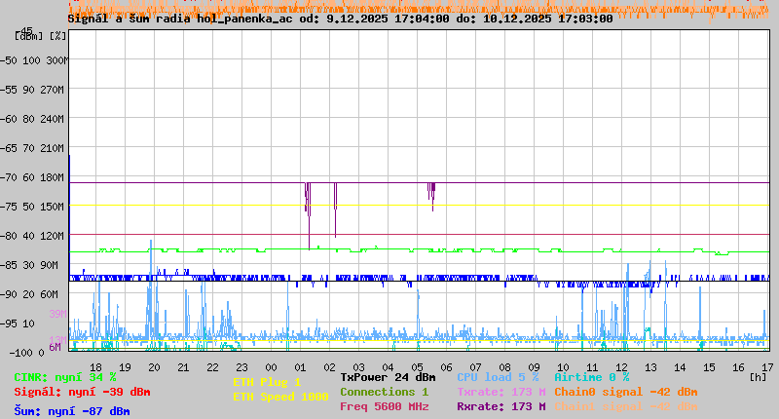Click the Connections 1 legend entry
The height and width of the screenshot is (419, 779).
384,392
